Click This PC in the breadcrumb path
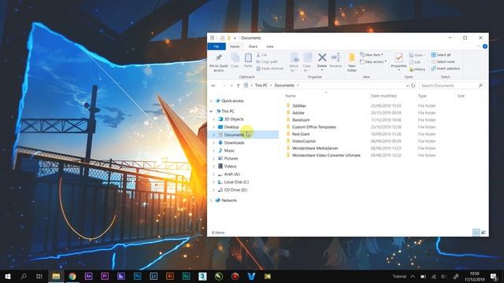The width and height of the screenshot is (504, 283). (x=261, y=86)
